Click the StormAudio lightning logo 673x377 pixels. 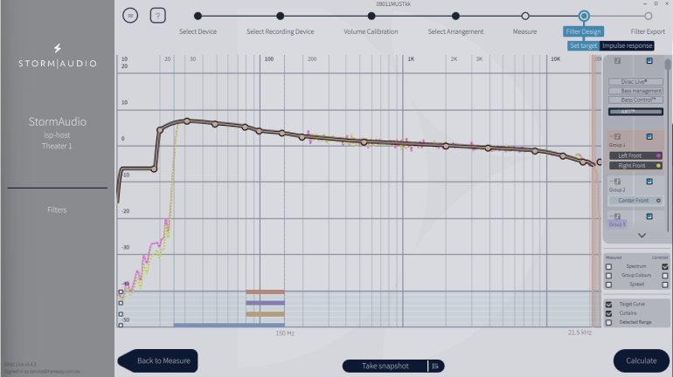pos(58,48)
